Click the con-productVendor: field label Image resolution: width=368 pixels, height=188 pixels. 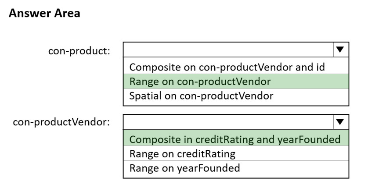(61, 122)
